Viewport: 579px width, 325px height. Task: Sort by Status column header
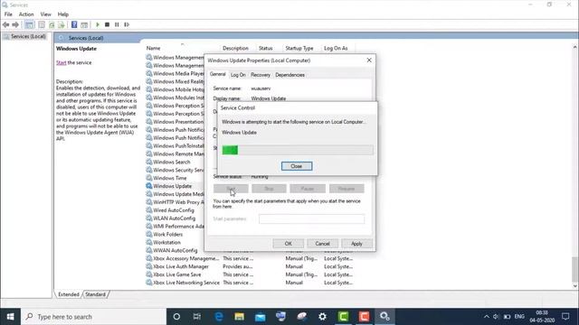(265, 48)
